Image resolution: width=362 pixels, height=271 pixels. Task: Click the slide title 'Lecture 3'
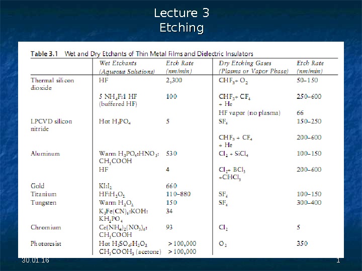tap(182, 13)
